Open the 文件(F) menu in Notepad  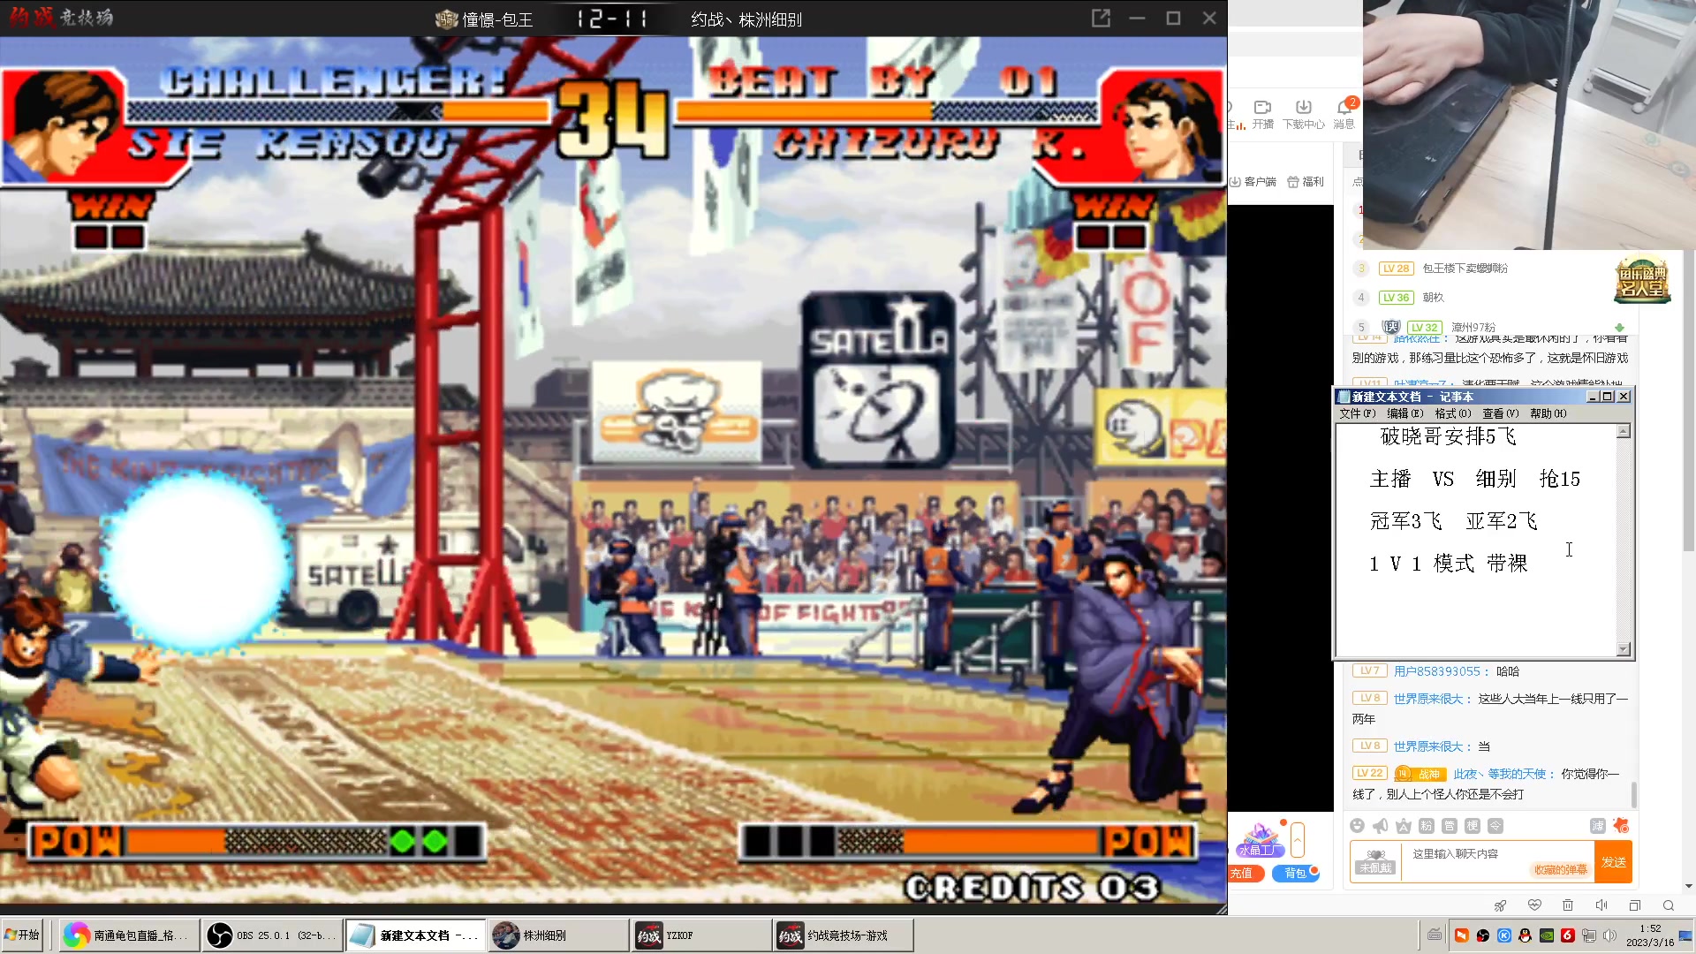1358,413
